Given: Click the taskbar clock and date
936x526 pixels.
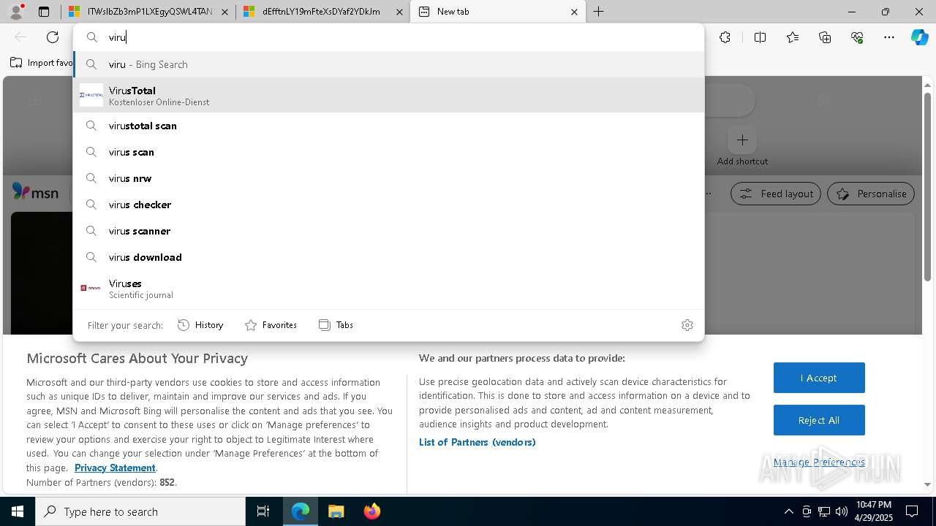Looking at the screenshot, I should 873,511.
